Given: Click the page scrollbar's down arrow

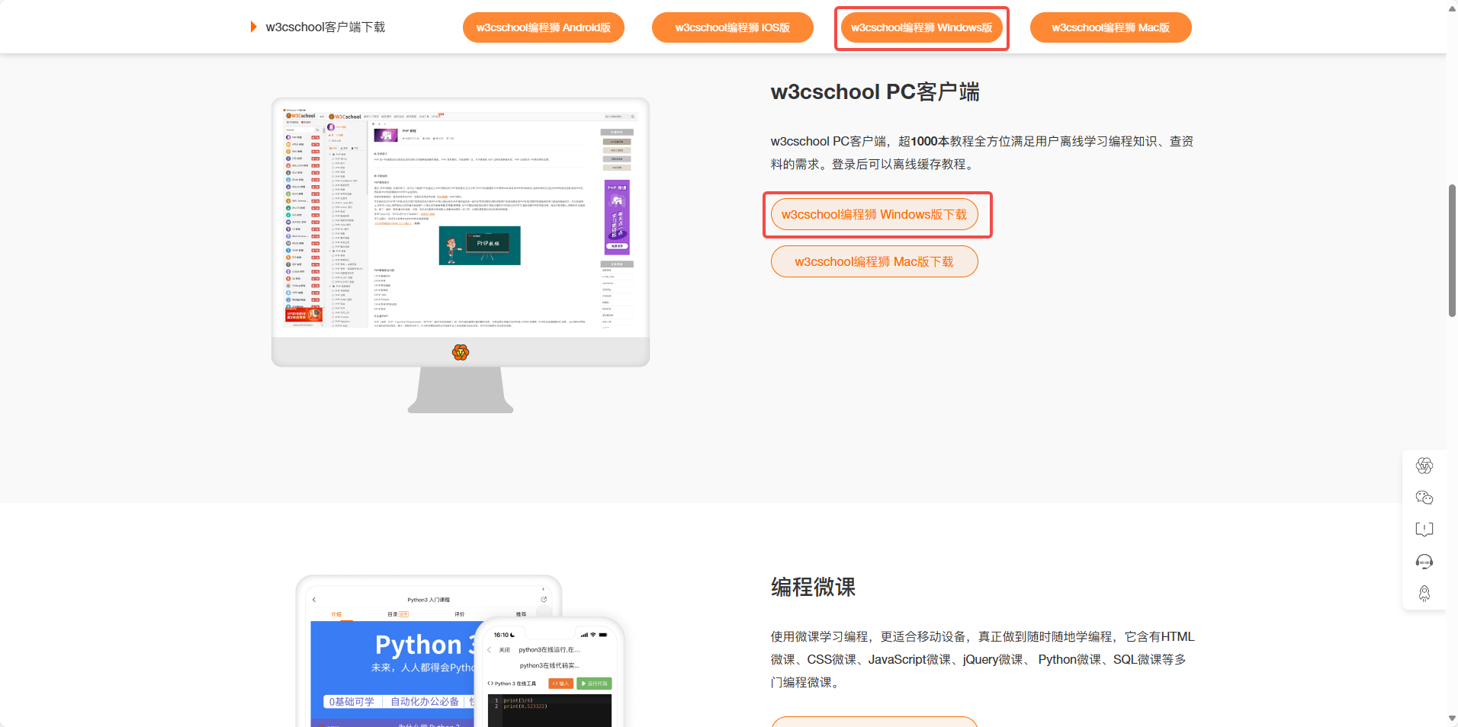Looking at the screenshot, I should pos(1452,719).
